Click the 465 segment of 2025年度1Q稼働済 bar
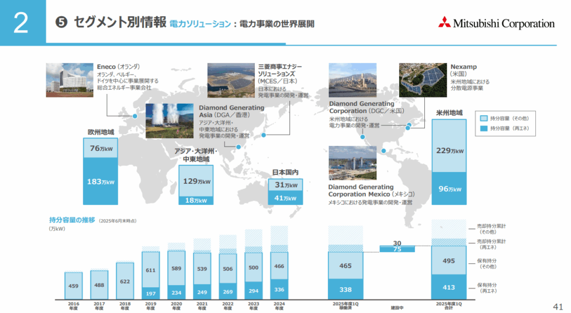The height and width of the screenshot is (313, 571). click(346, 266)
